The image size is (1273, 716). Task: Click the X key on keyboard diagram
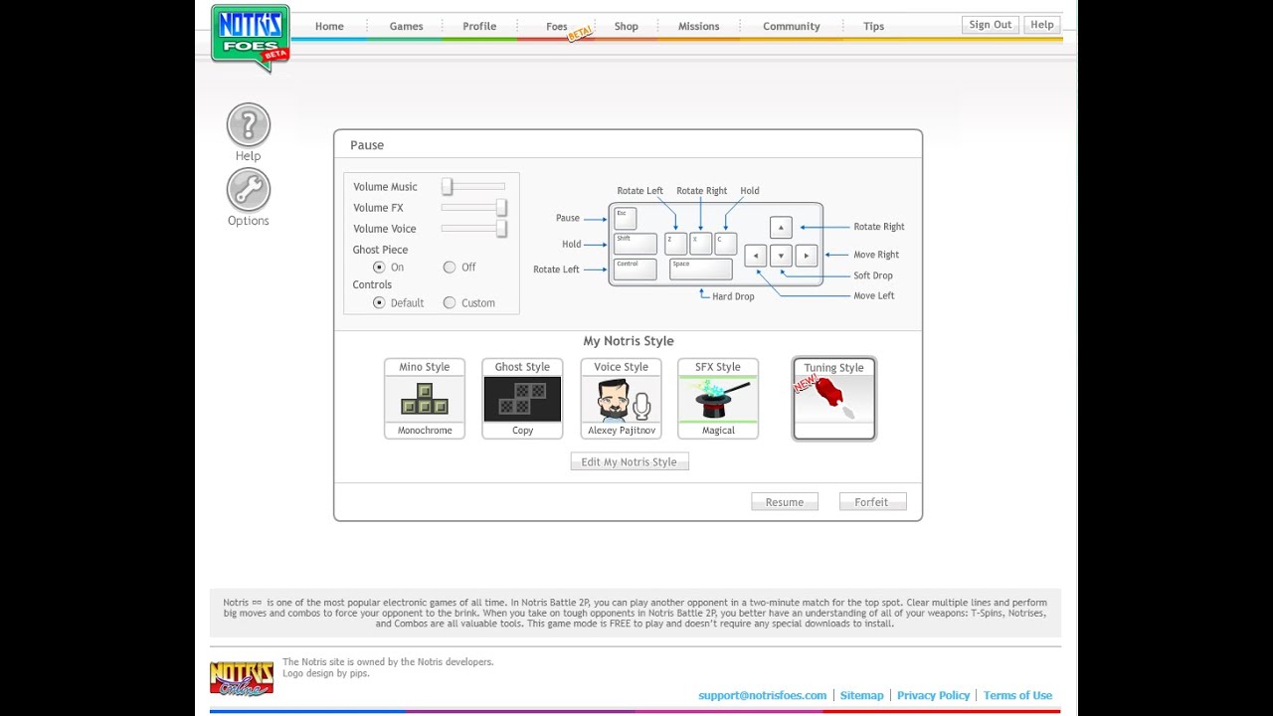point(701,244)
